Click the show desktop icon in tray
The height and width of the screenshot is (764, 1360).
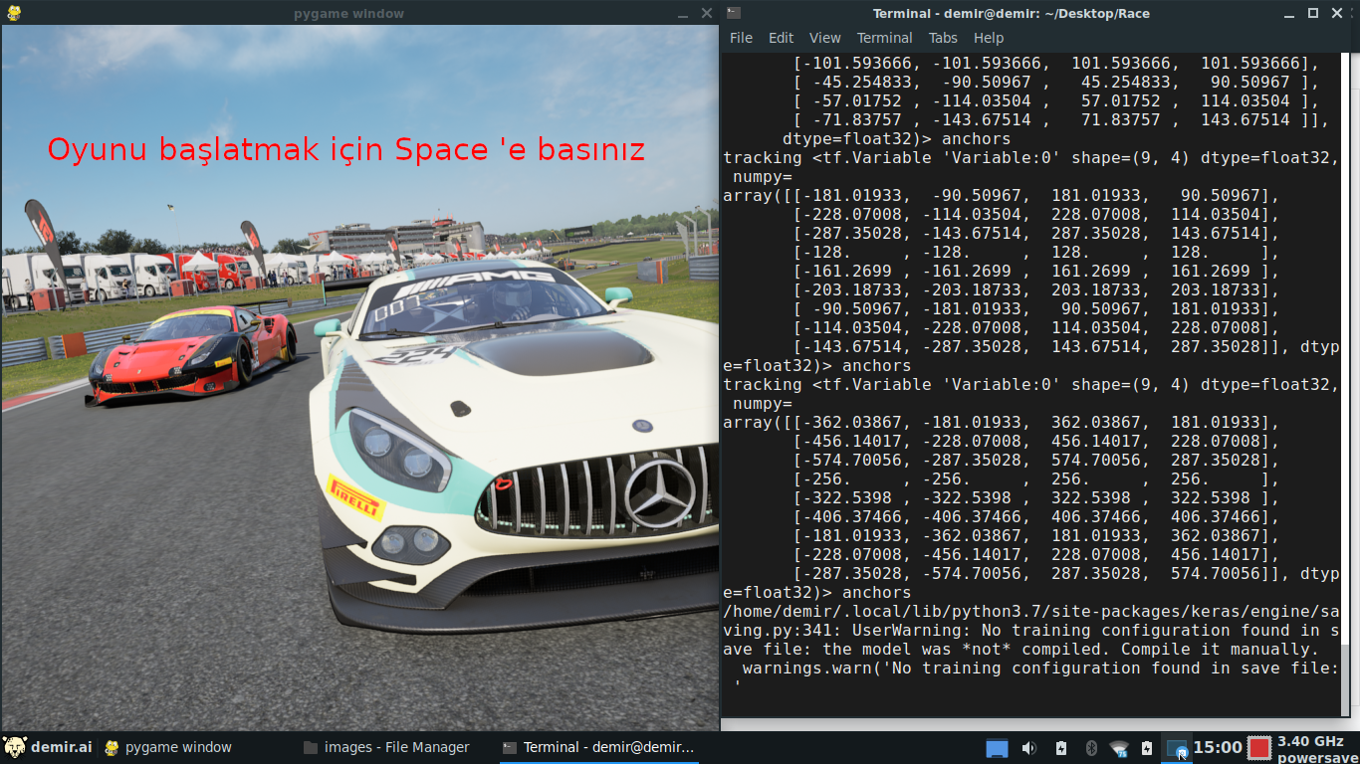tap(997, 748)
